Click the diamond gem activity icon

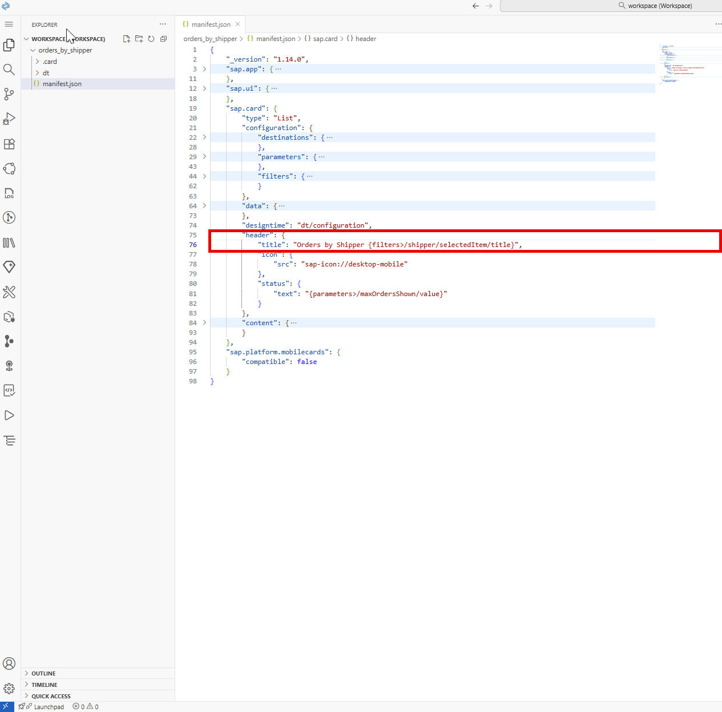point(9,267)
